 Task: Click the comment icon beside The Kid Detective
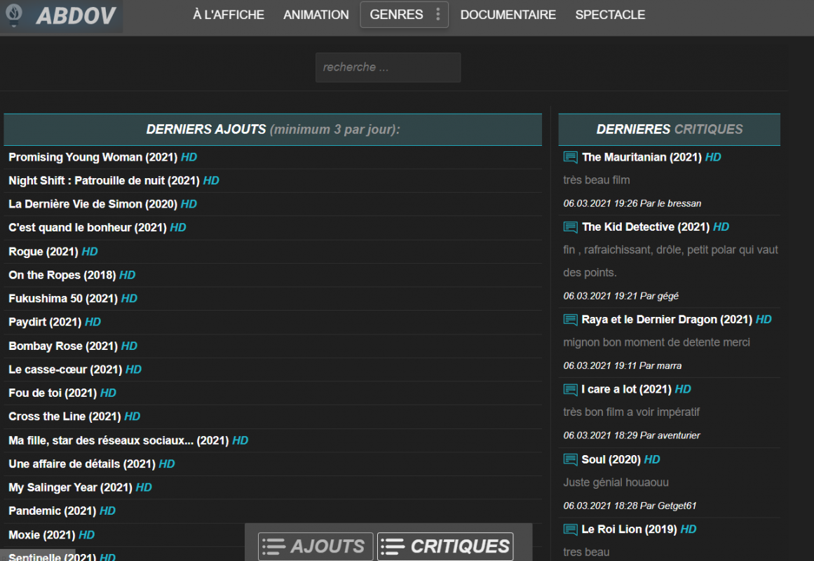pyautogui.click(x=570, y=227)
